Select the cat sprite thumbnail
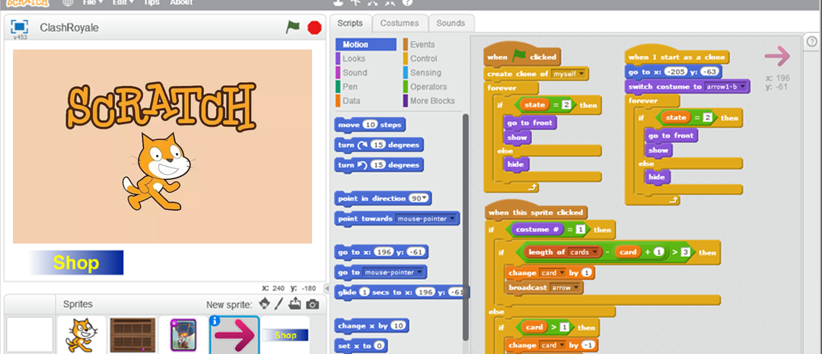 [x=81, y=335]
